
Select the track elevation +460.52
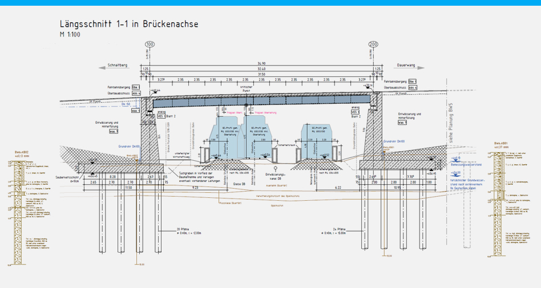[324, 155]
